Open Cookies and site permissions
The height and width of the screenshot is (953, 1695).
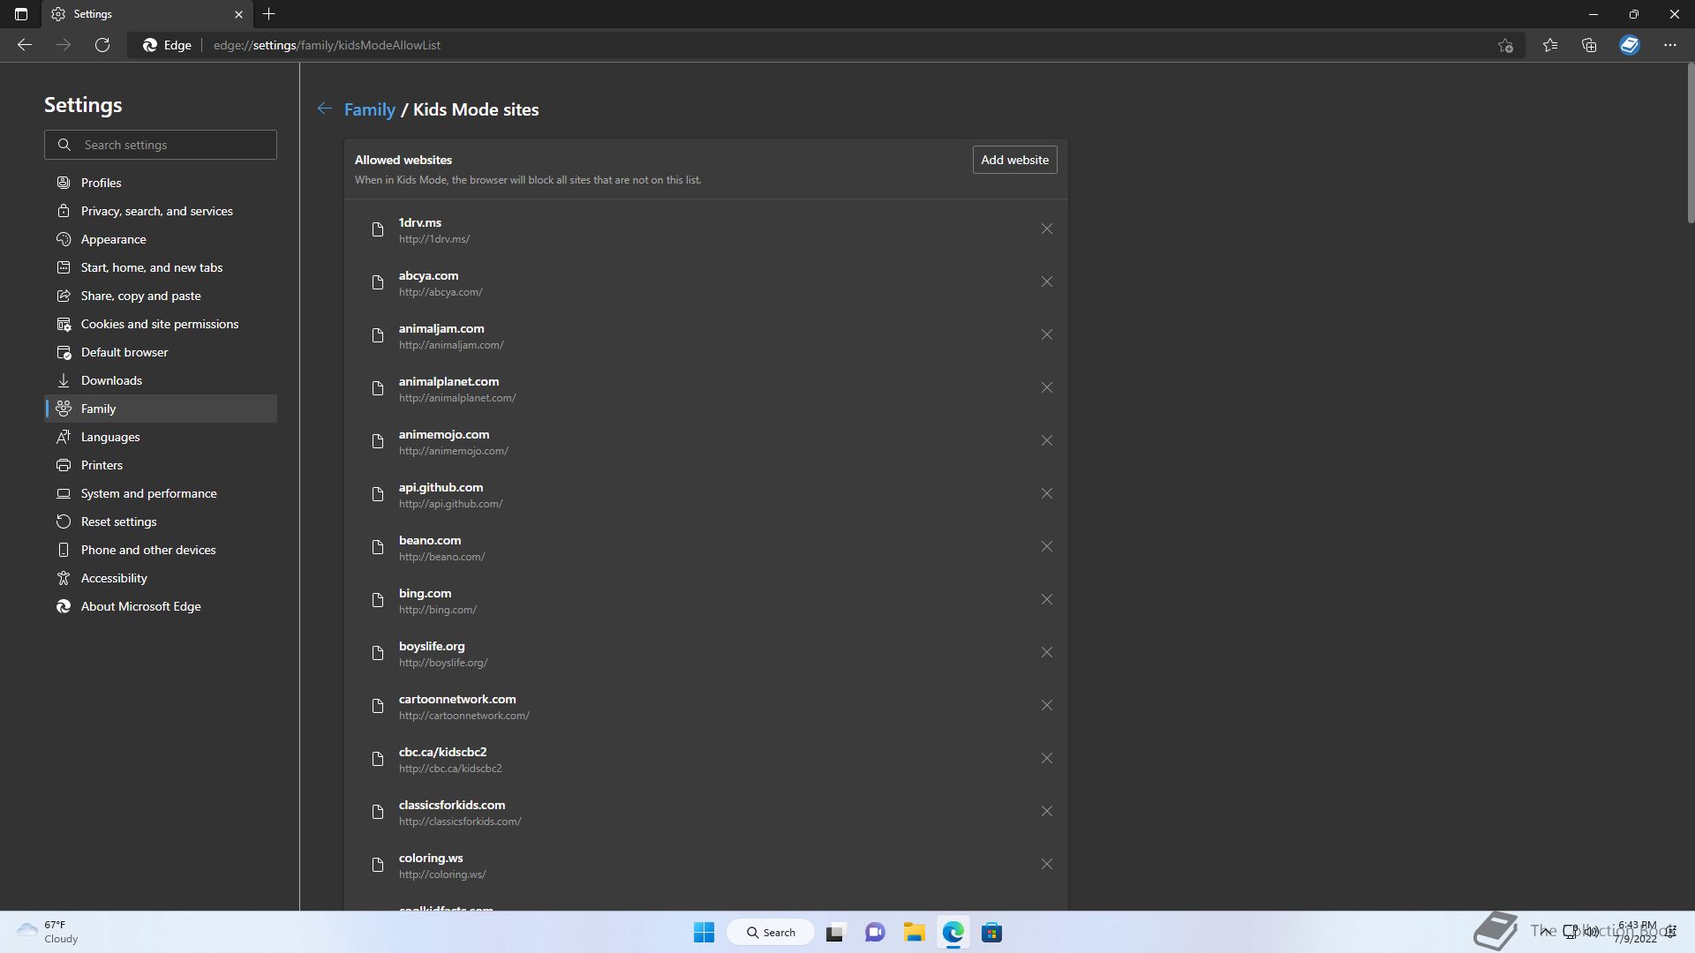tap(161, 324)
